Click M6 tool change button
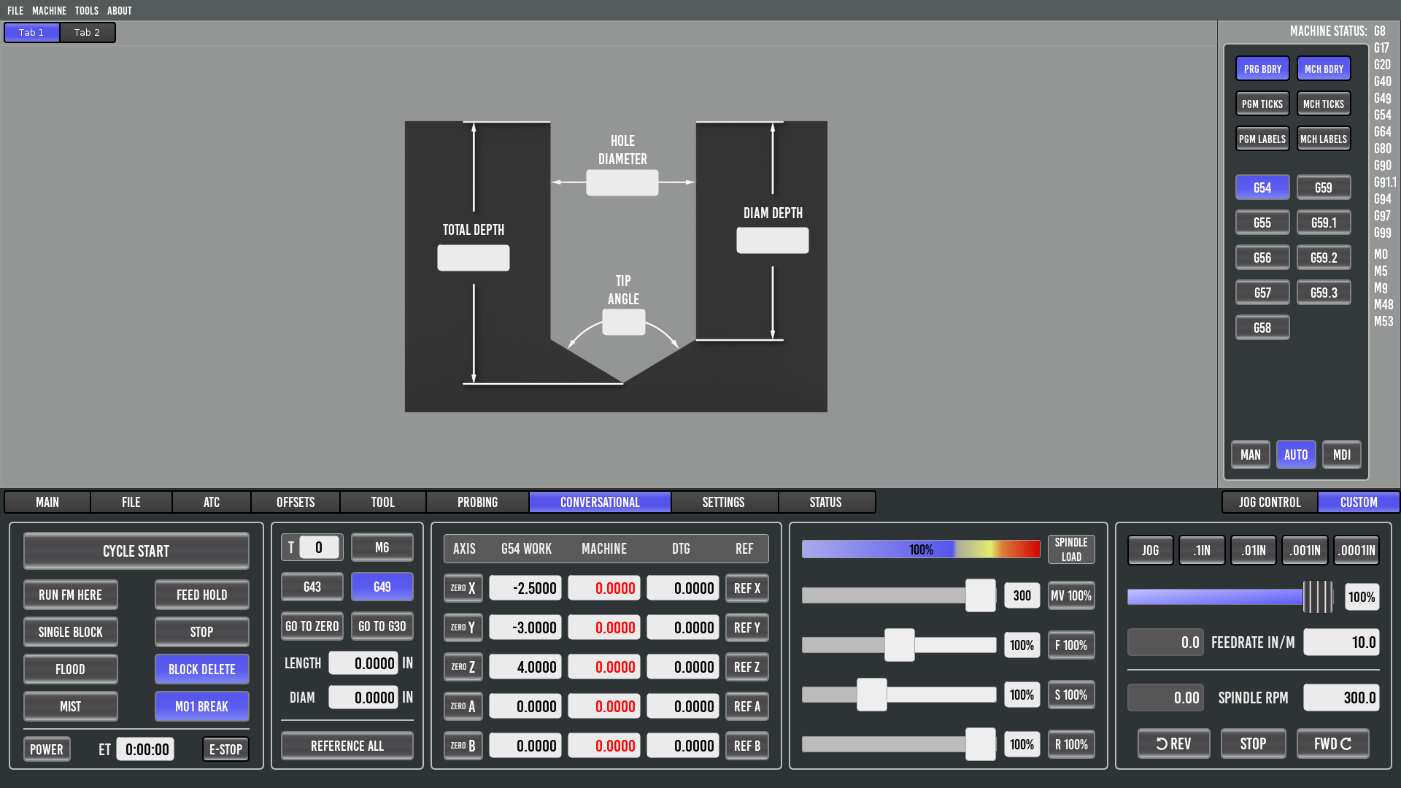The width and height of the screenshot is (1401, 788). click(x=382, y=547)
